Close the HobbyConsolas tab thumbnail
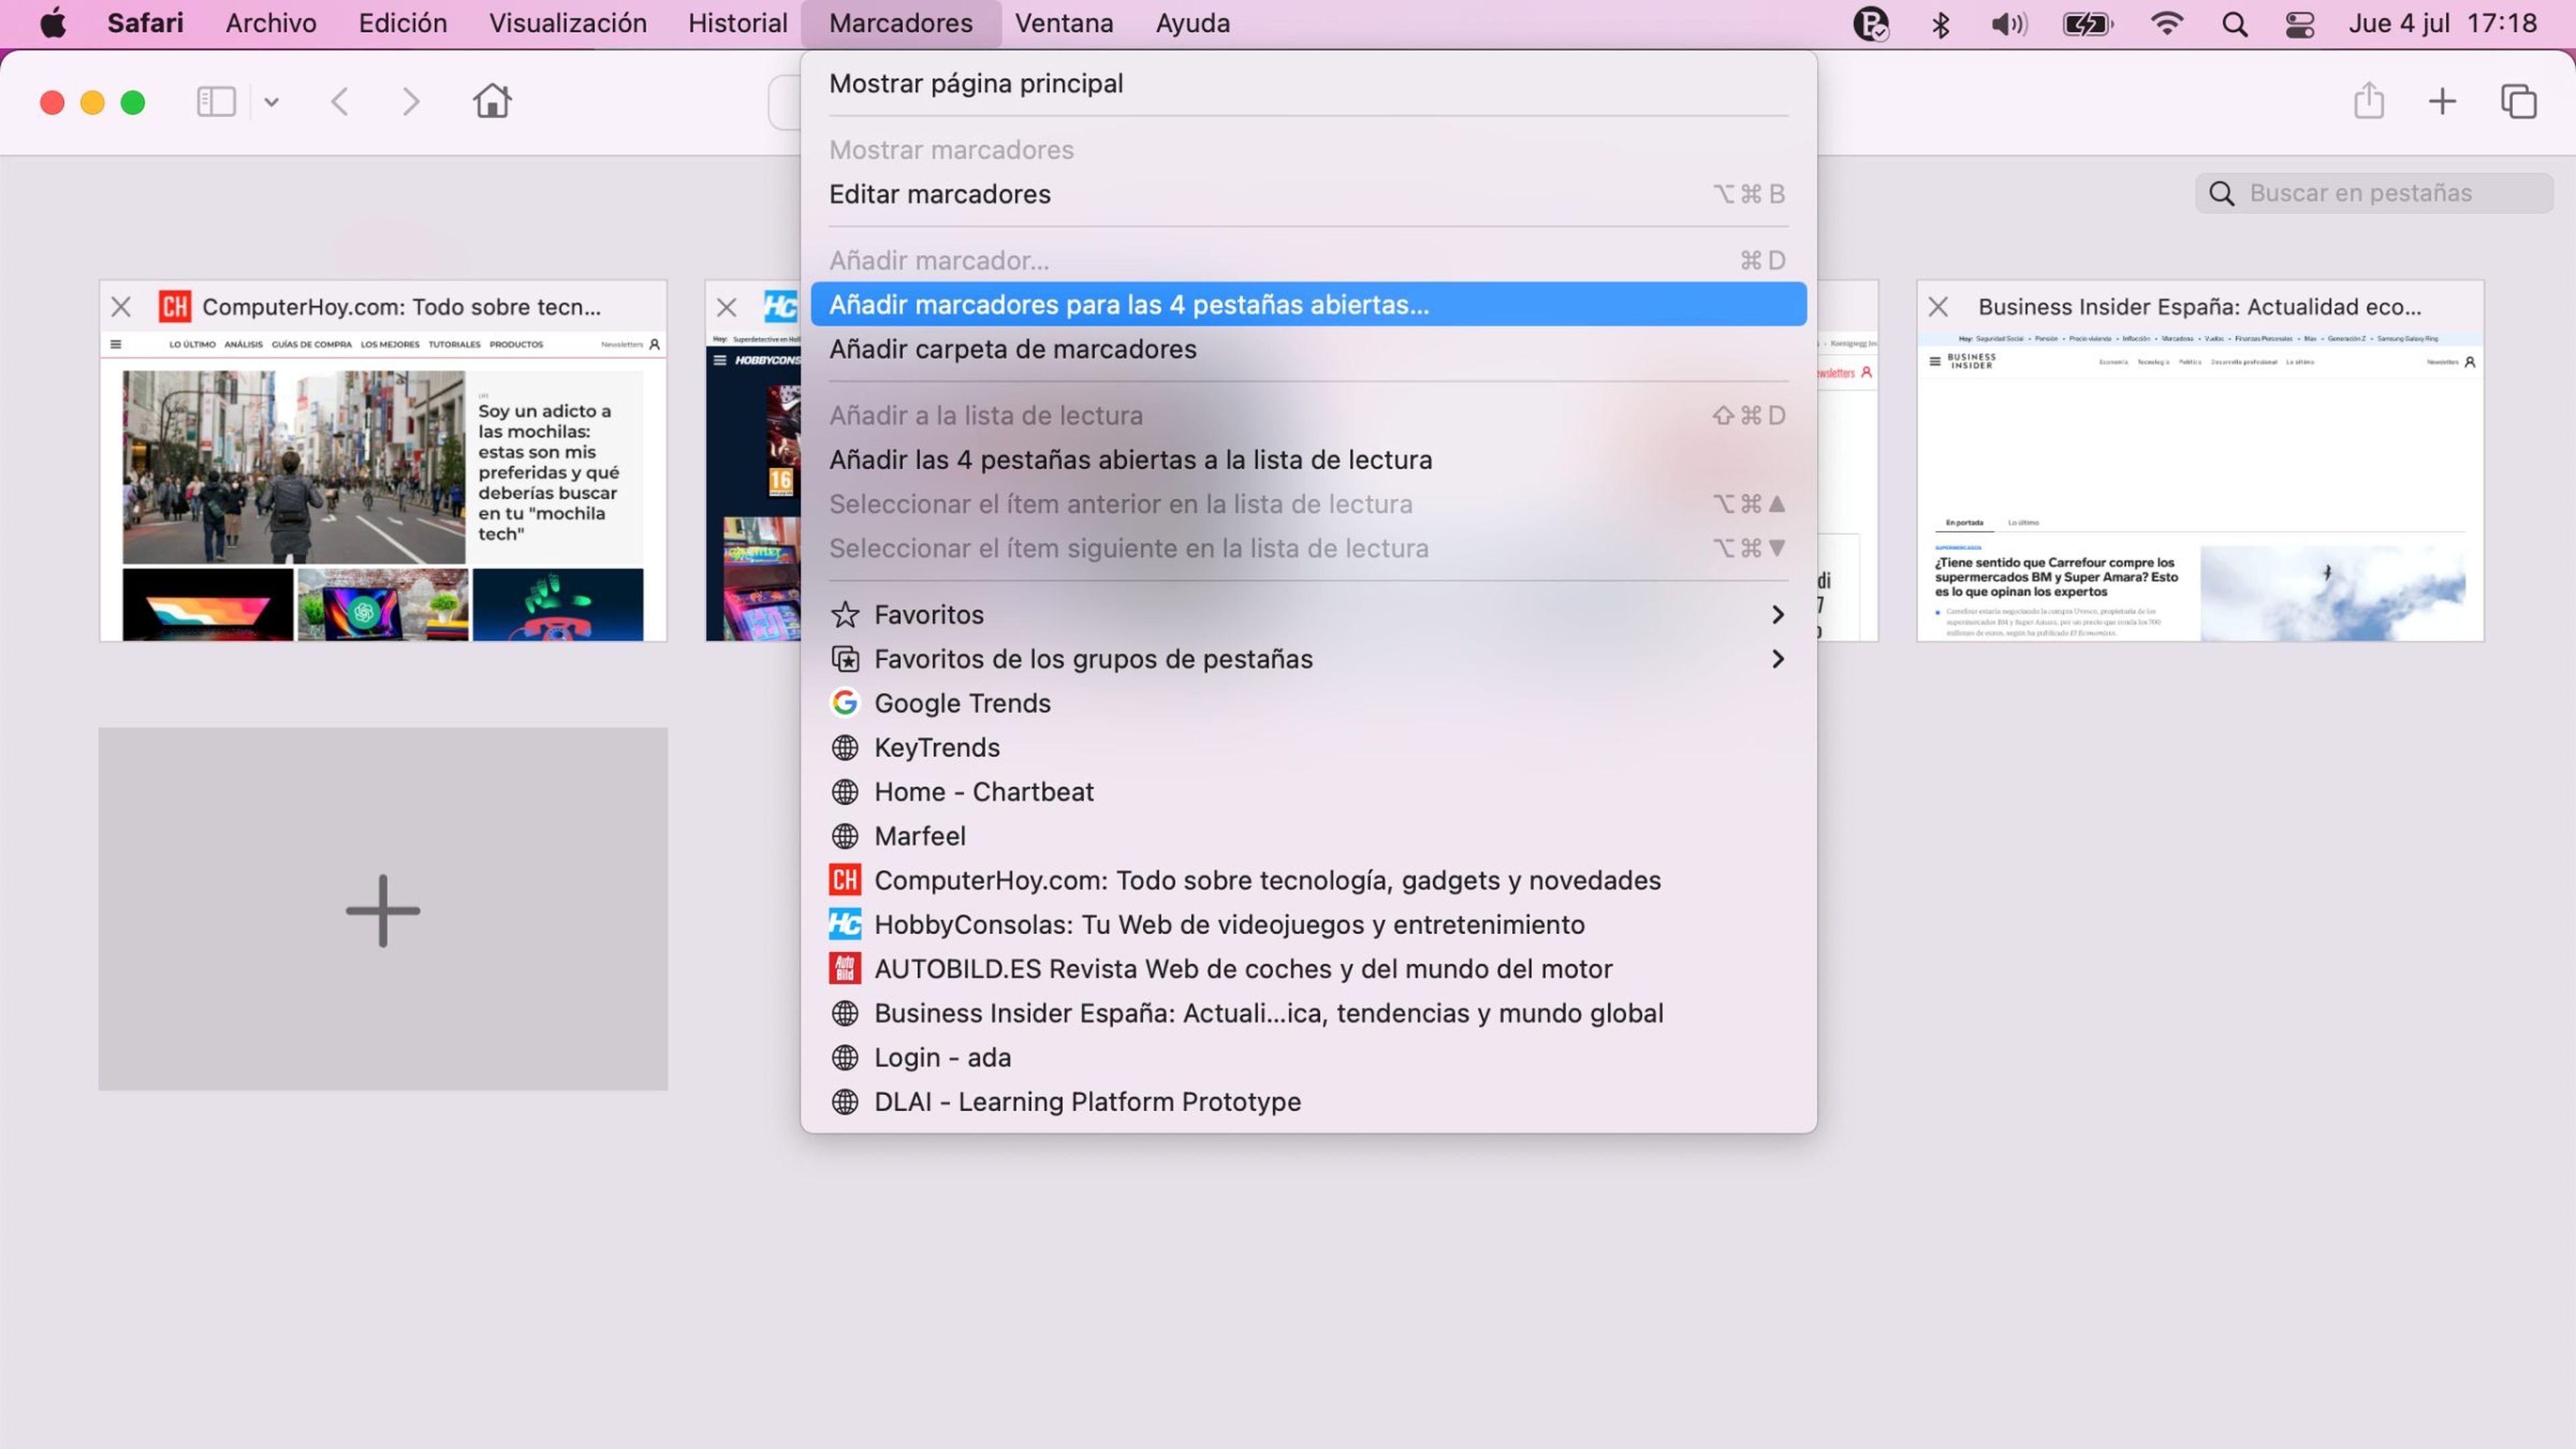The height and width of the screenshot is (1449, 2576). pyautogui.click(x=727, y=308)
